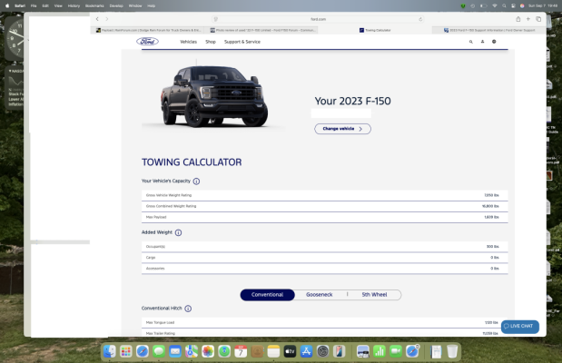The height and width of the screenshot is (363, 562).
Task: Select the Gooseneck hitch option
Action: (320, 295)
